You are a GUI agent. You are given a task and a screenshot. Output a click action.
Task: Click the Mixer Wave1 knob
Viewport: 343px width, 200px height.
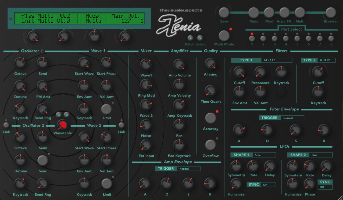point(146,64)
